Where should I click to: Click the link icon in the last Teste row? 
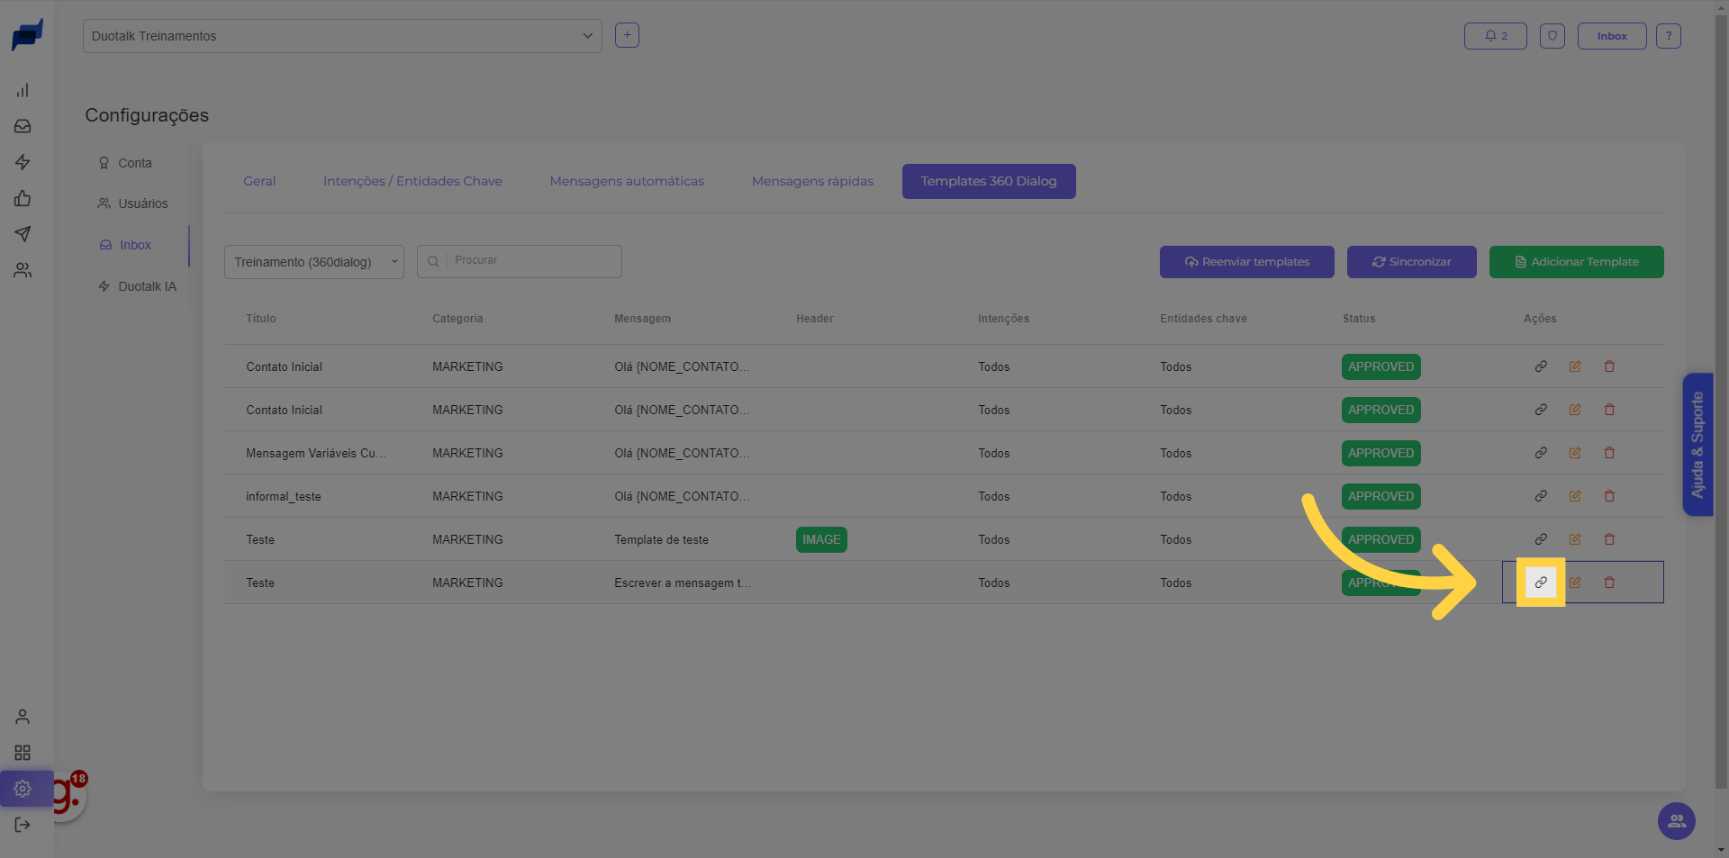(1541, 583)
